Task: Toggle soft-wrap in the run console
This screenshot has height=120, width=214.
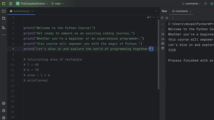Action: point(163,34)
